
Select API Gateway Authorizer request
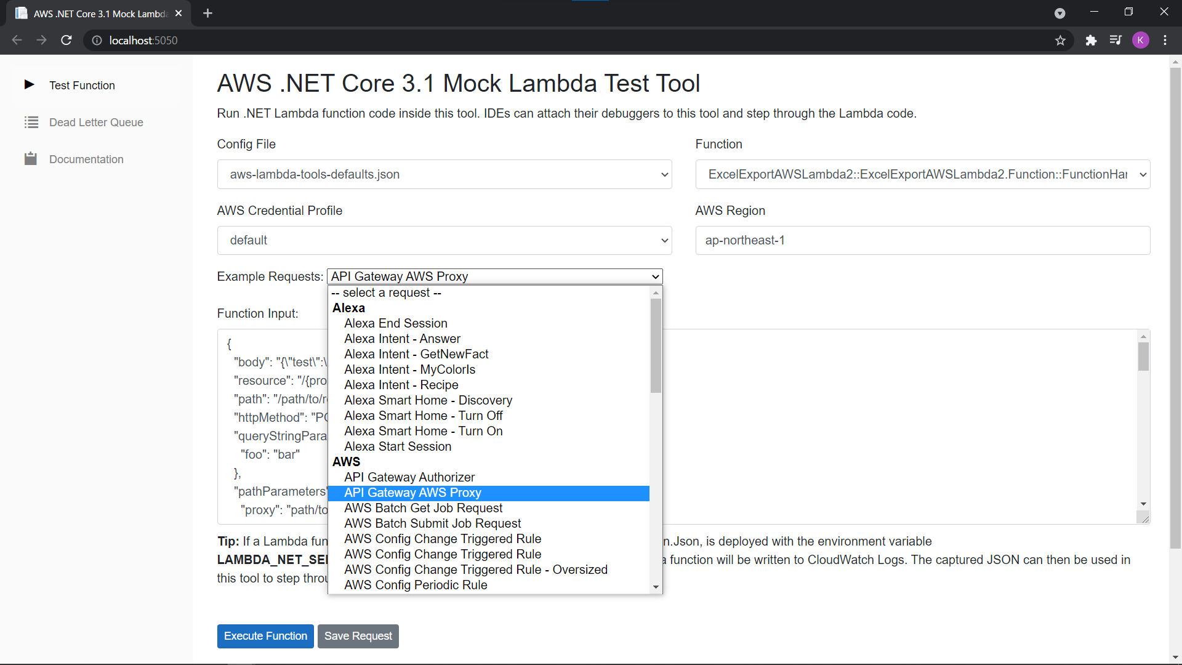(489, 477)
